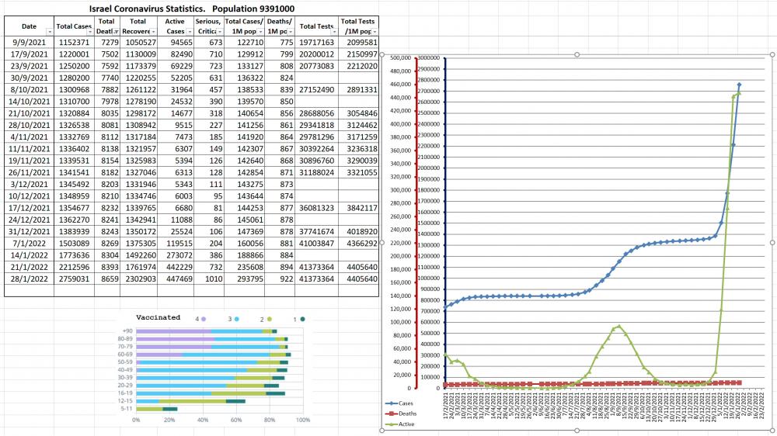Select total cases cell 2759031
This screenshot has width=777, height=436.
pos(75,279)
